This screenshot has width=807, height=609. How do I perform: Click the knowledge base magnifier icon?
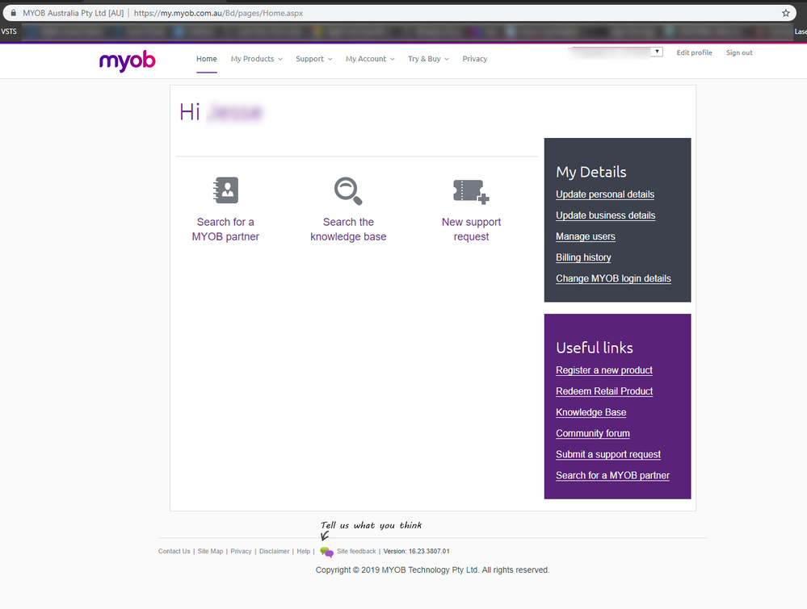pyautogui.click(x=348, y=190)
